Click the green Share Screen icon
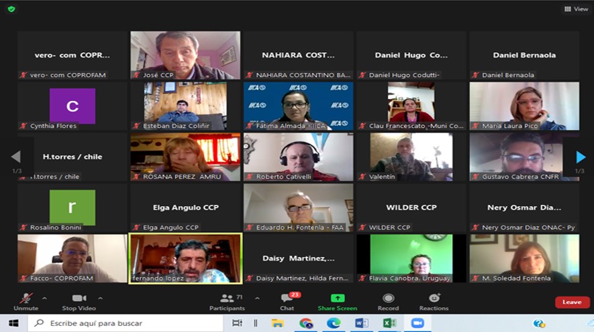This screenshot has height=332, width=594. point(338,298)
